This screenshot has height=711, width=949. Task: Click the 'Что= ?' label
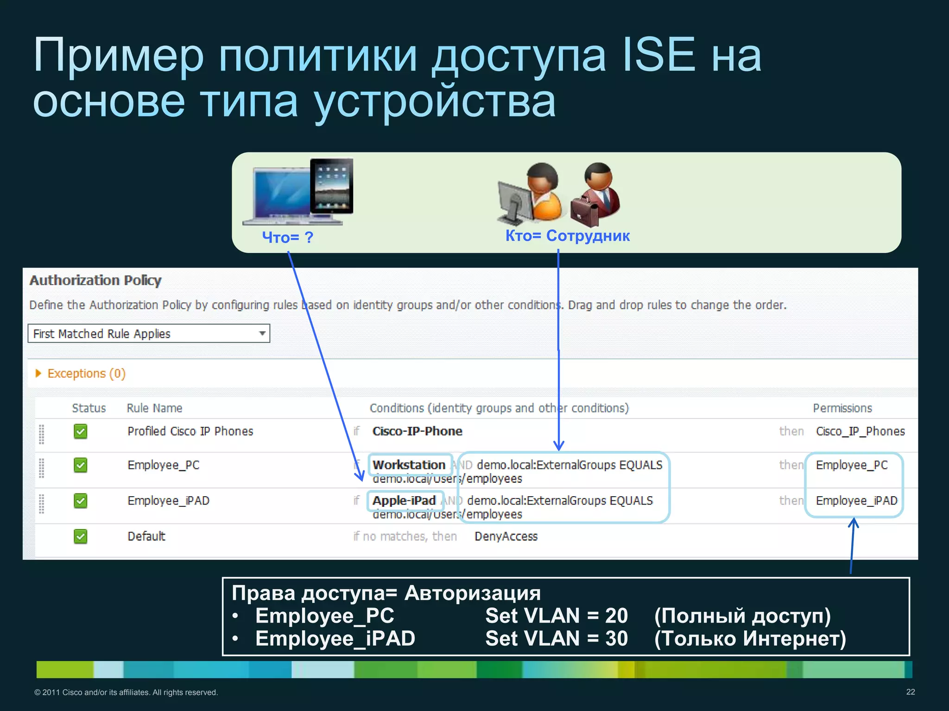click(288, 237)
